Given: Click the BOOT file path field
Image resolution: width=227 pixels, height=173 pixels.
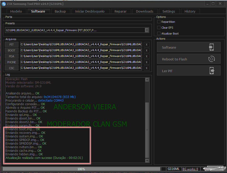Looking at the screenshot, I should coord(81,50).
